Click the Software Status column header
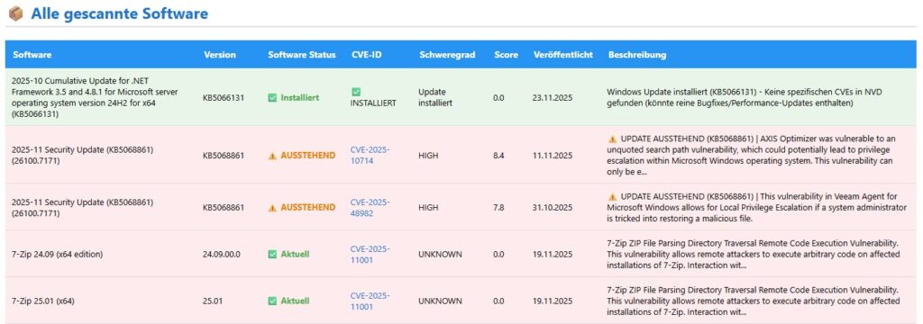The height and width of the screenshot is (324, 923). [x=302, y=55]
